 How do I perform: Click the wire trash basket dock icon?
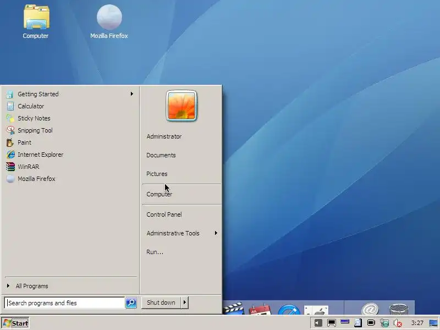(x=399, y=309)
